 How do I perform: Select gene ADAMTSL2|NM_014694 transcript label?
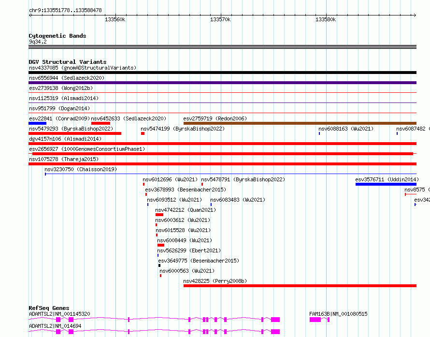click(x=55, y=326)
